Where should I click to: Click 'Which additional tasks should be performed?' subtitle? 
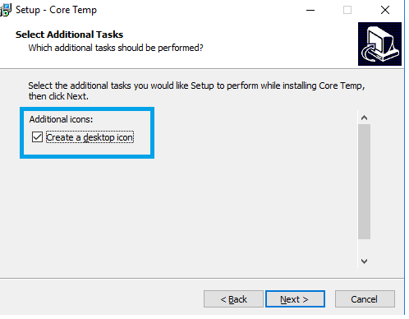coord(116,48)
